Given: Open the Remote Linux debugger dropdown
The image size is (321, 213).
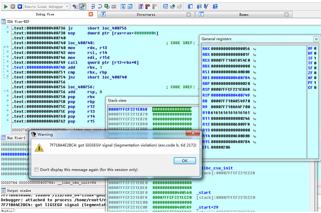Looking at the screenshot, I should click(x=67, y=7).
